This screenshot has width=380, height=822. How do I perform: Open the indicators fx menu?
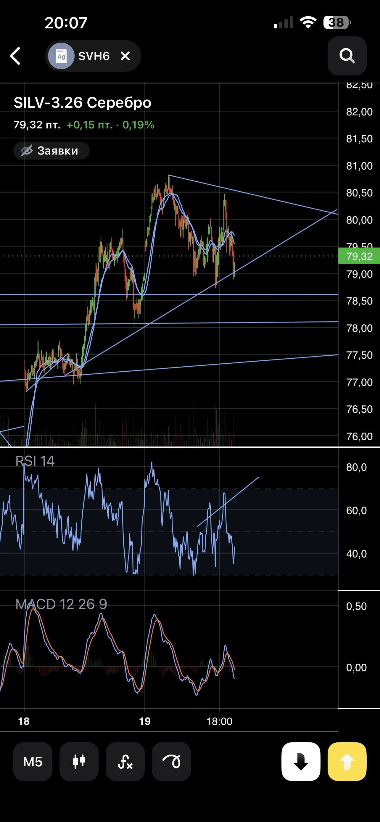[x=125, y=762]
